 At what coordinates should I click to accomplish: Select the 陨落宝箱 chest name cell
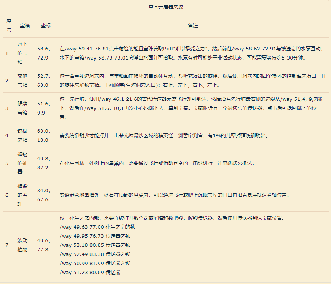(22, 108)
